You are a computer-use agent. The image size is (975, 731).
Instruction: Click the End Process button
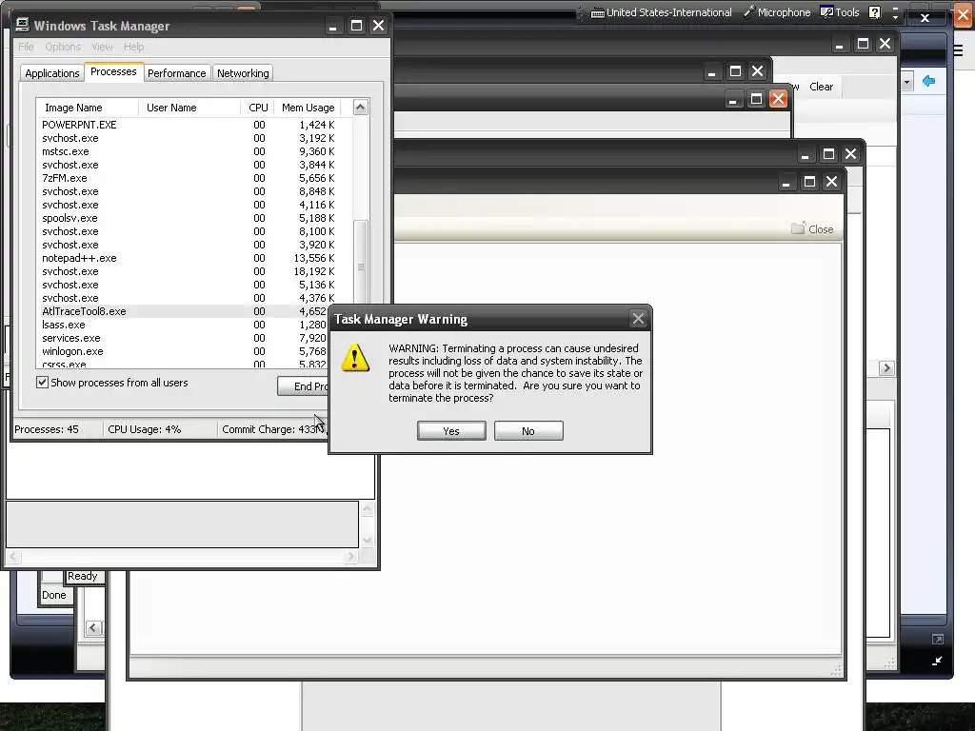point(303,386)
